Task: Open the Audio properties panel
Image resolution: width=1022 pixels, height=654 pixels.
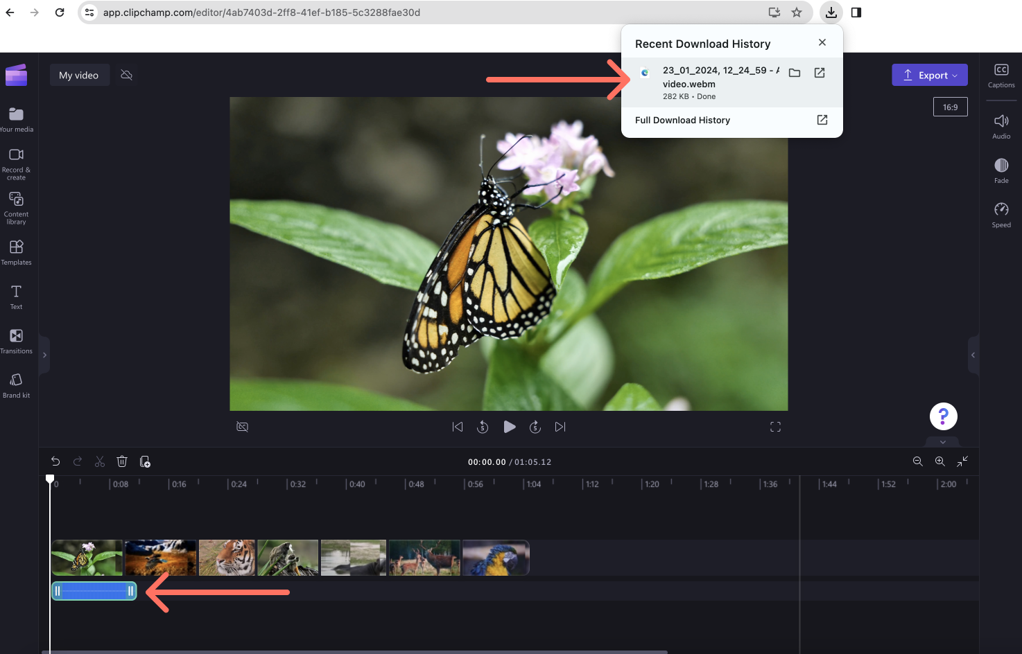Action: click(x=1001, y=126)
